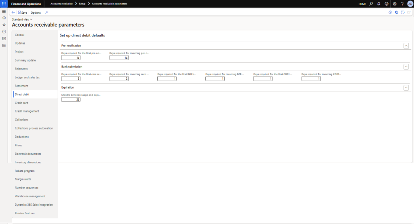
Task: Open Favorites star icon in left rail
Action: 4,25
